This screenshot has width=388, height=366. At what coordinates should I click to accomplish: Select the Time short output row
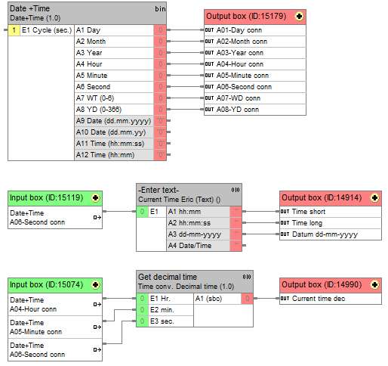click(331, 212)
